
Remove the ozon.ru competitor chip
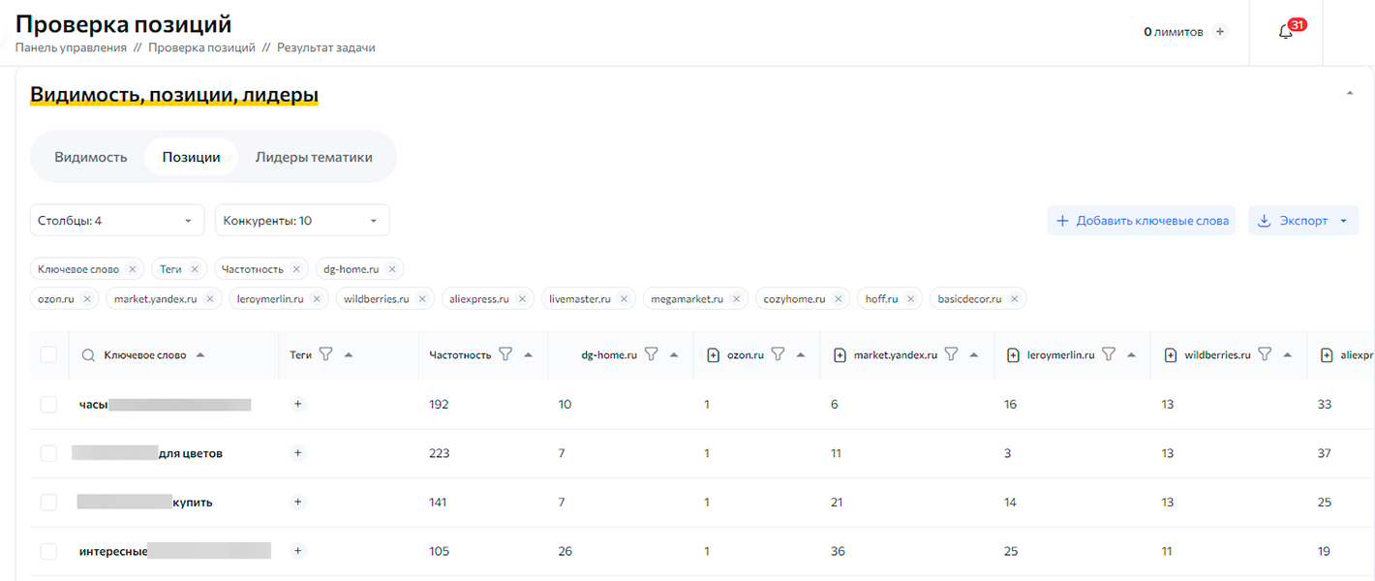86,299
